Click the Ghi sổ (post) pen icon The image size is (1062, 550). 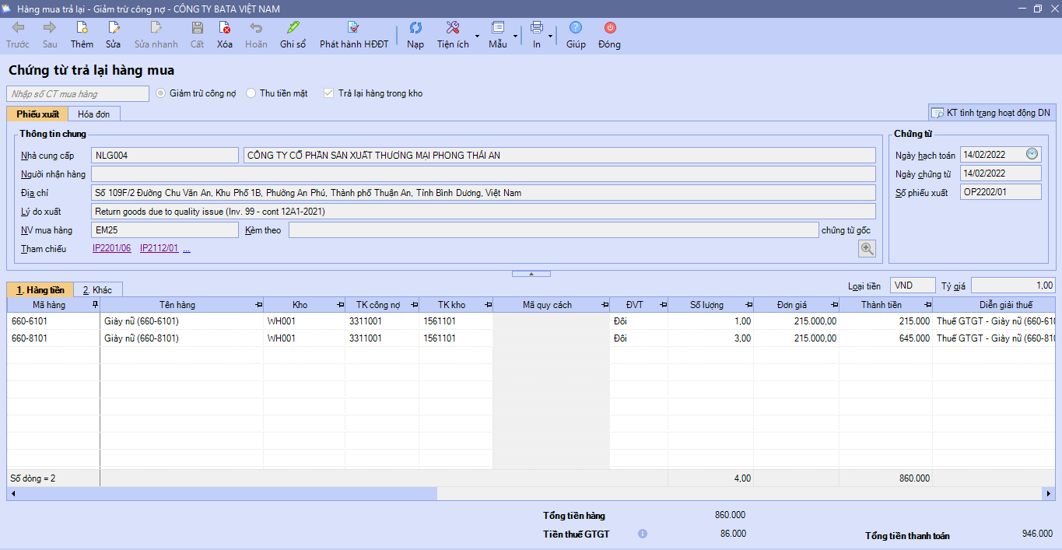click(x=293, y=28)
